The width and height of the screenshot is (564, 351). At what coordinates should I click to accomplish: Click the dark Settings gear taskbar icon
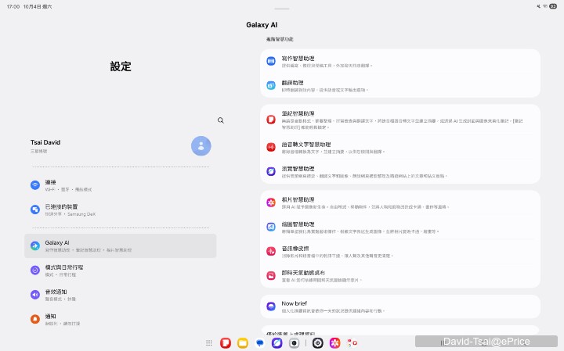click(318, 342)
